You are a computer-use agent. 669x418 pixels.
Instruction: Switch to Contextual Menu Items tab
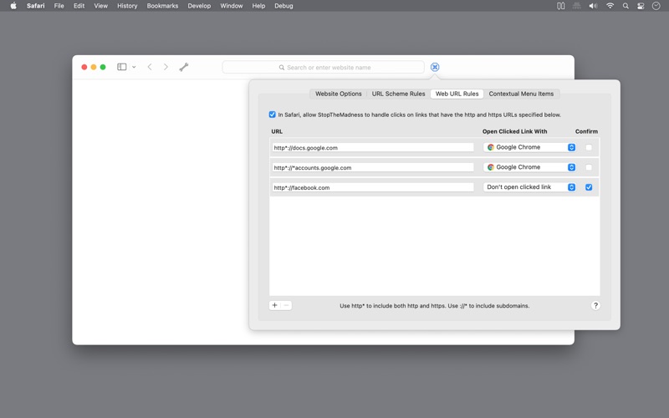(521, 94)
